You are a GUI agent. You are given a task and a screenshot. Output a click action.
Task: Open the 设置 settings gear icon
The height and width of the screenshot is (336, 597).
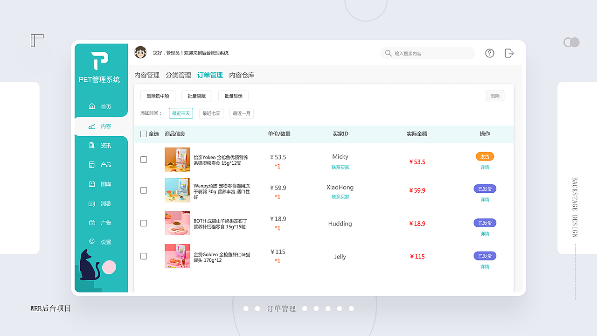pyautogui.click(x=92, y=242)
